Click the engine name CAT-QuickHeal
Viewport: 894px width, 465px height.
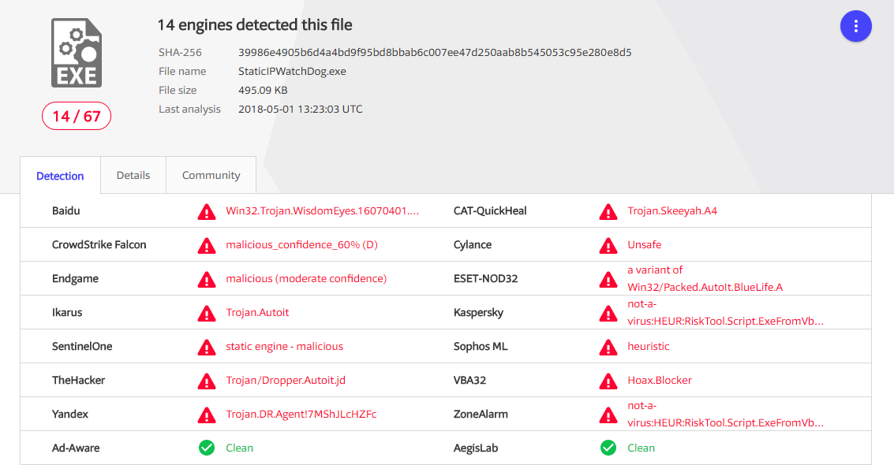coord(490,210)
